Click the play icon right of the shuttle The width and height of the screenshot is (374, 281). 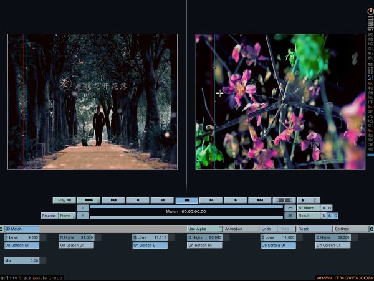pyautogui.click(x=303, y=200)
